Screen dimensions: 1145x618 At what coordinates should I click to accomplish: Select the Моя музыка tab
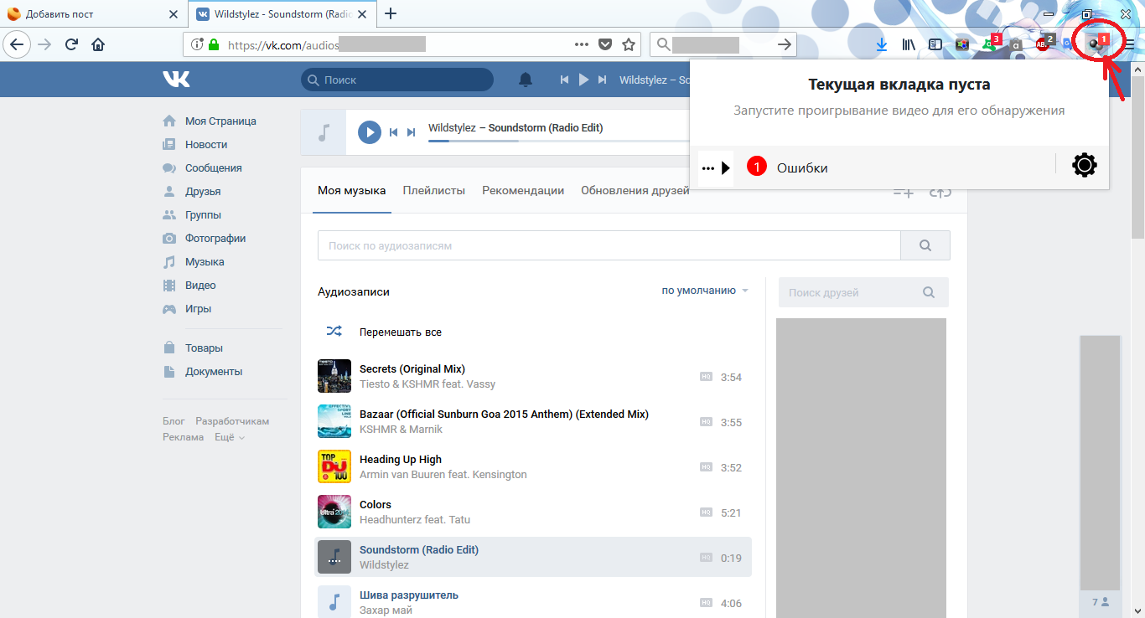point(351,190)
